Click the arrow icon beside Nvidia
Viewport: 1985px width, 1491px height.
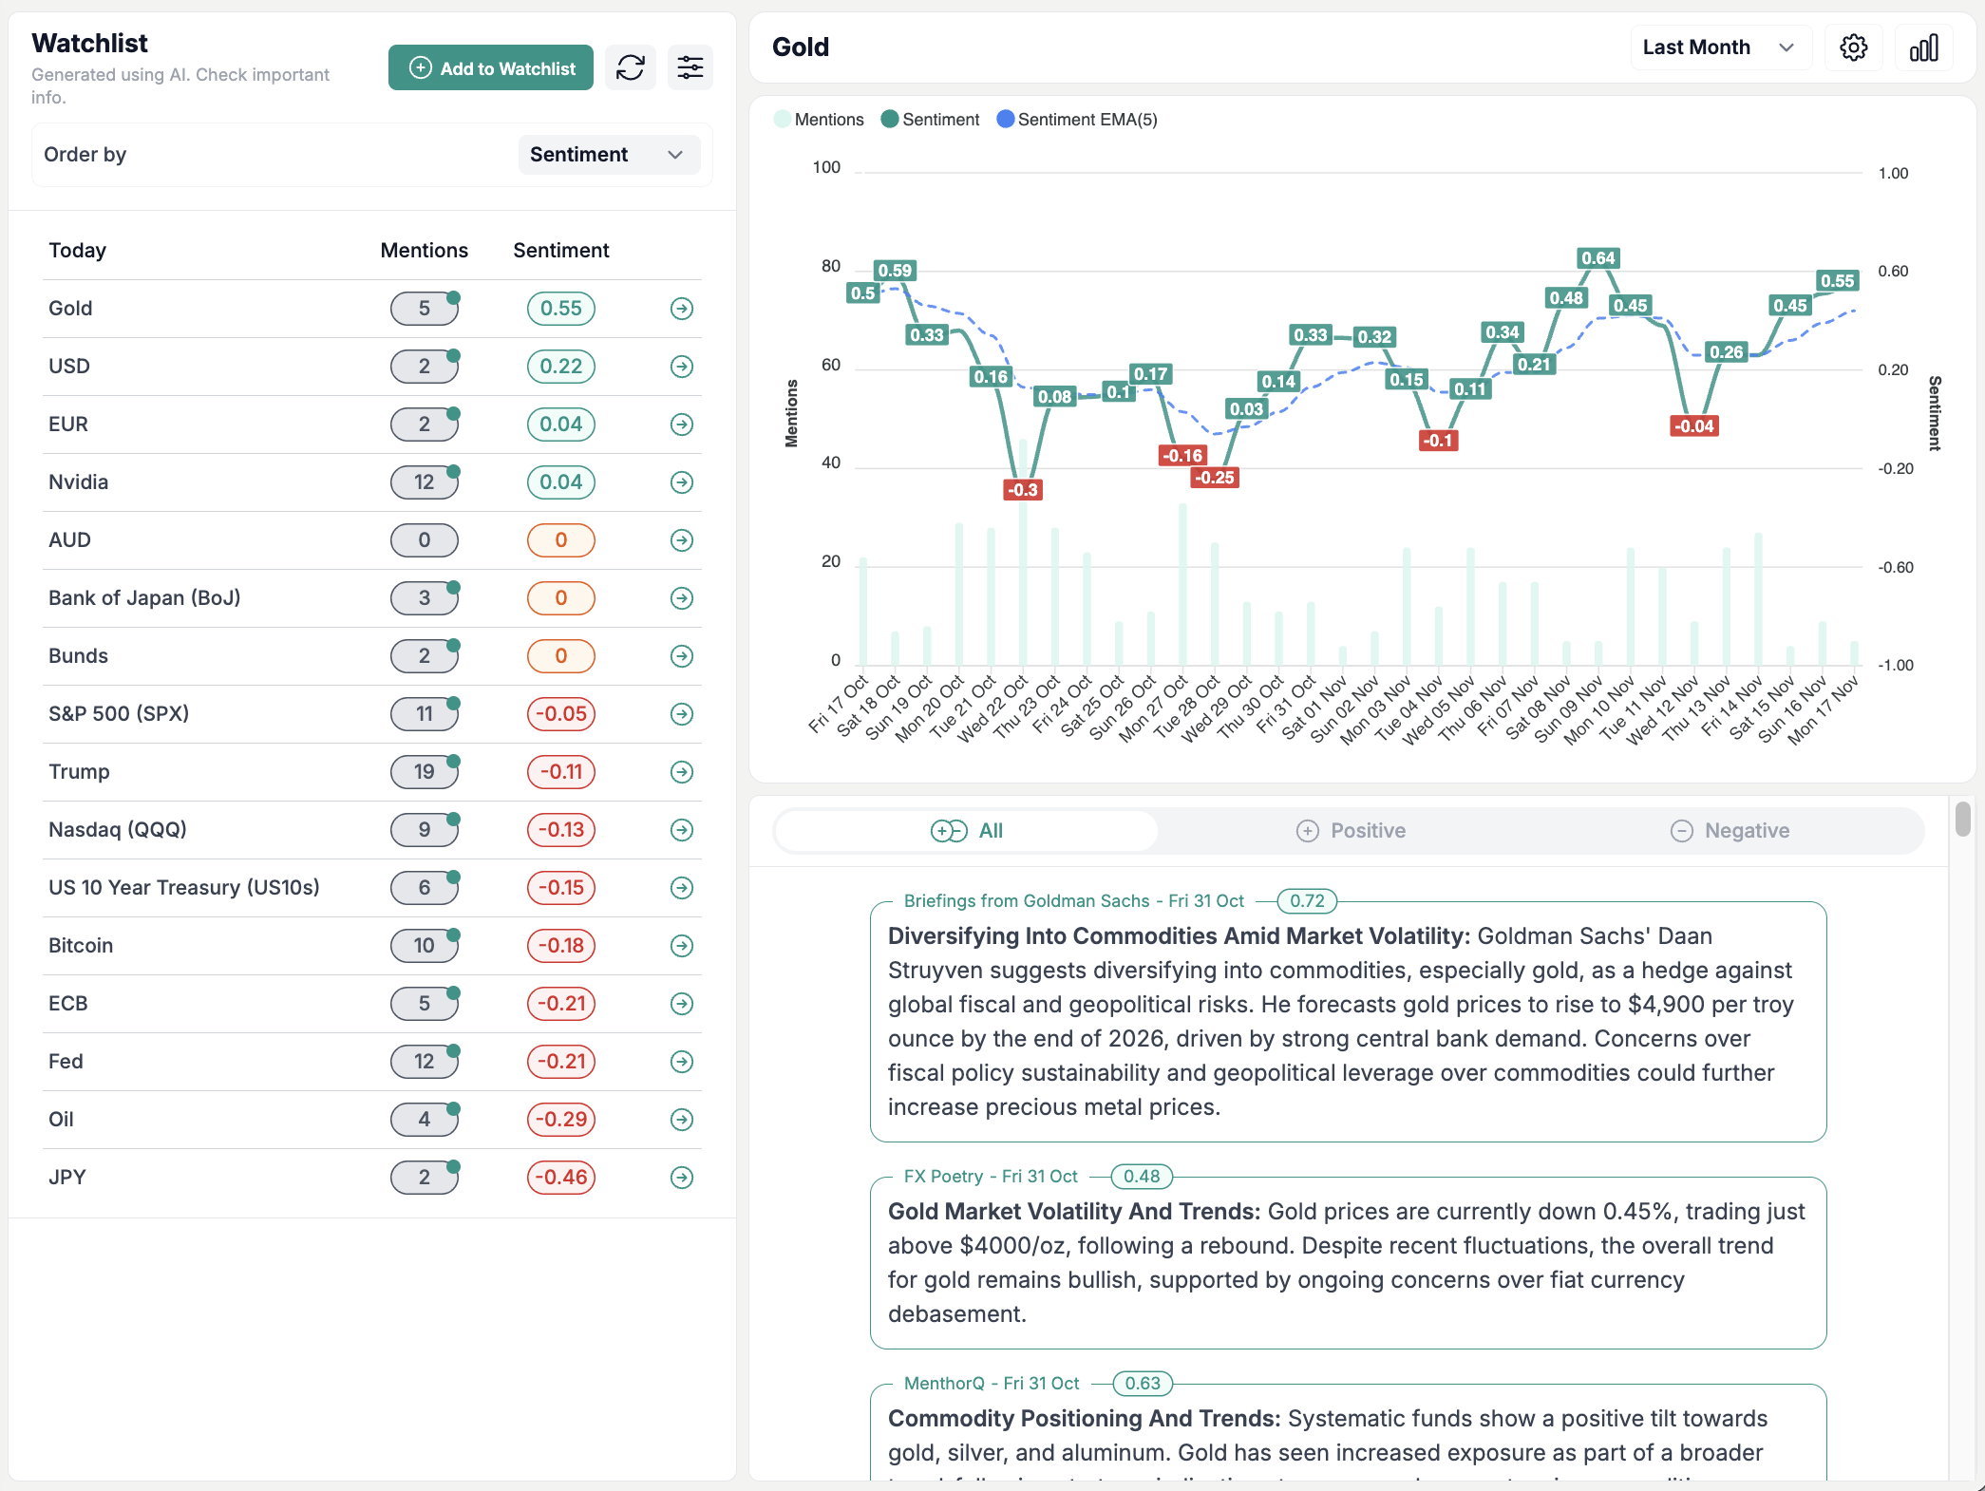click(x=682, y=481)
